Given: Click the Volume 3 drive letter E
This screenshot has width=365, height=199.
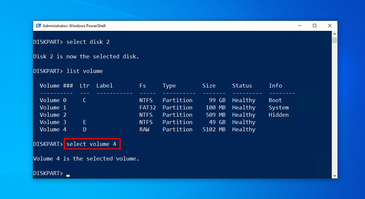Looking at the screenshot, I should (85, 122).
